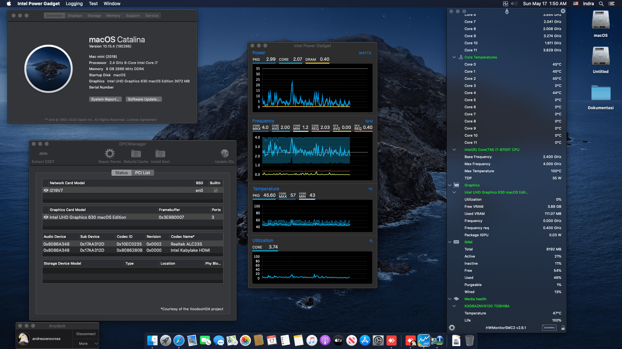Open the Logging menu
The image size is (622, 349).
click(74, 4)
